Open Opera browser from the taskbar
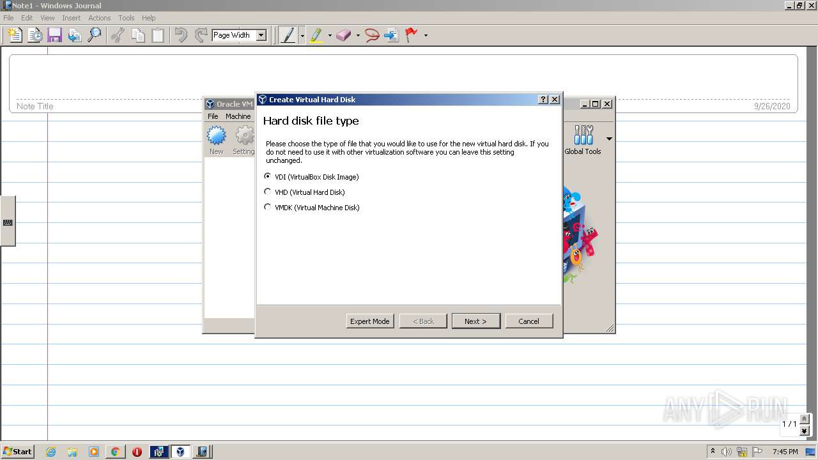 [x=137, y=452]
